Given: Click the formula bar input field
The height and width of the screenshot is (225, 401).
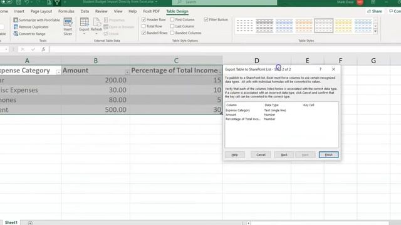Looking at the screenshot, I should point(225,49).
